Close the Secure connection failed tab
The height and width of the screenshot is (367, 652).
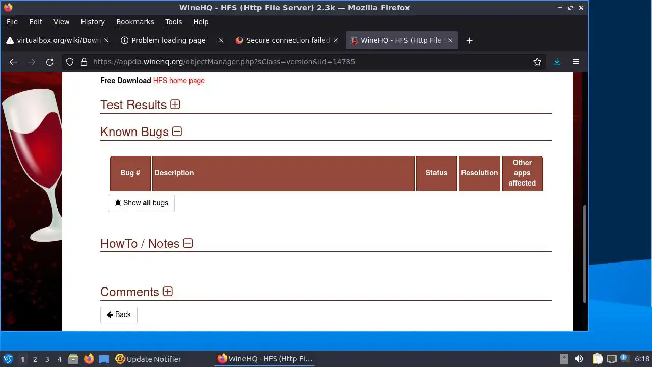click(335, 40)
